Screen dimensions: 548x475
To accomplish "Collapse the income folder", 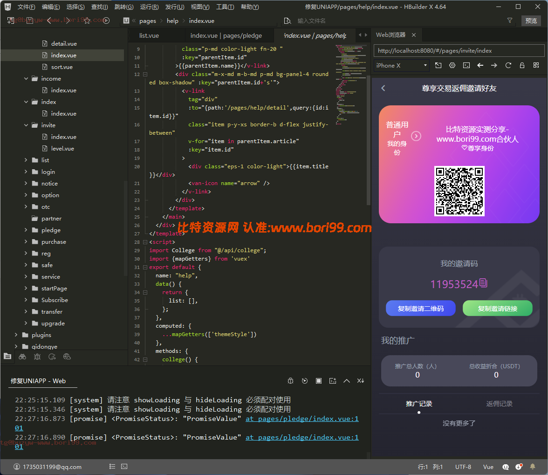I will pyautogui.click(x=26, y=79).
